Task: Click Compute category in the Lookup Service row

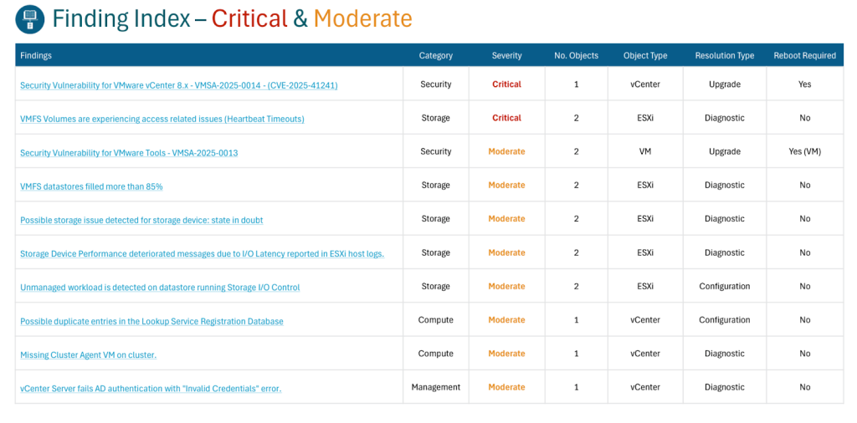Action: click(x=435, y=320)
